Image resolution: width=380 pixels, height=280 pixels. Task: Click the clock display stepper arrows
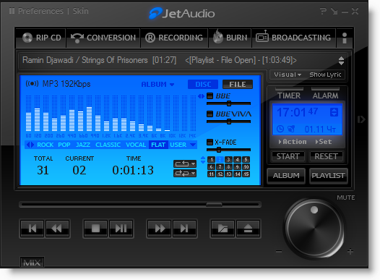click(x=334, y=112)
